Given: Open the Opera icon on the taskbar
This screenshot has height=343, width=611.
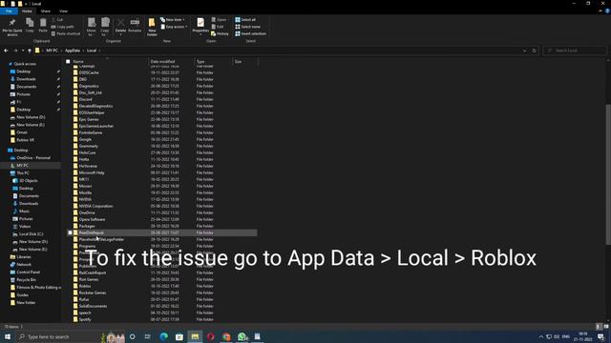Looking at the screenshot, I should coord(211,336).
